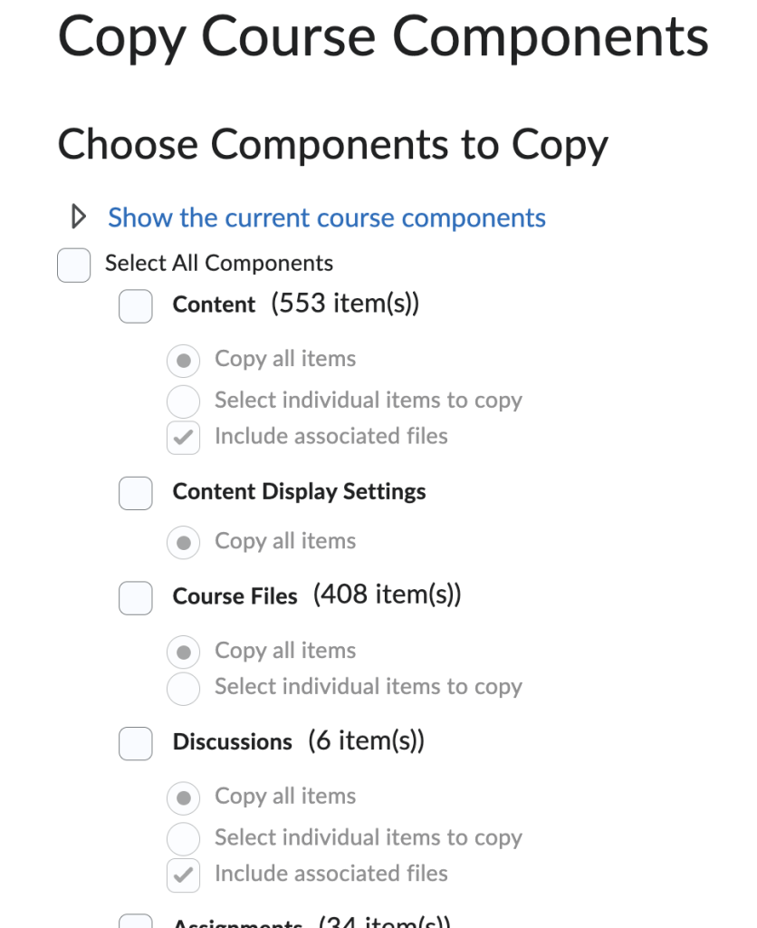Tick the Assignments component checkbox
Screen dimensions: 757x928
[x=136, y=922]
